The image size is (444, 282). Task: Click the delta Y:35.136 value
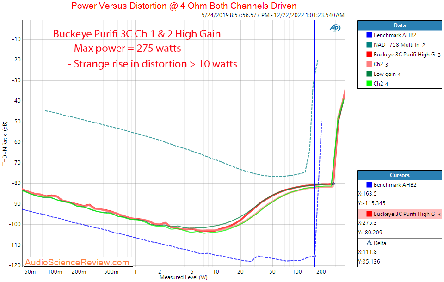click(369, 262)
